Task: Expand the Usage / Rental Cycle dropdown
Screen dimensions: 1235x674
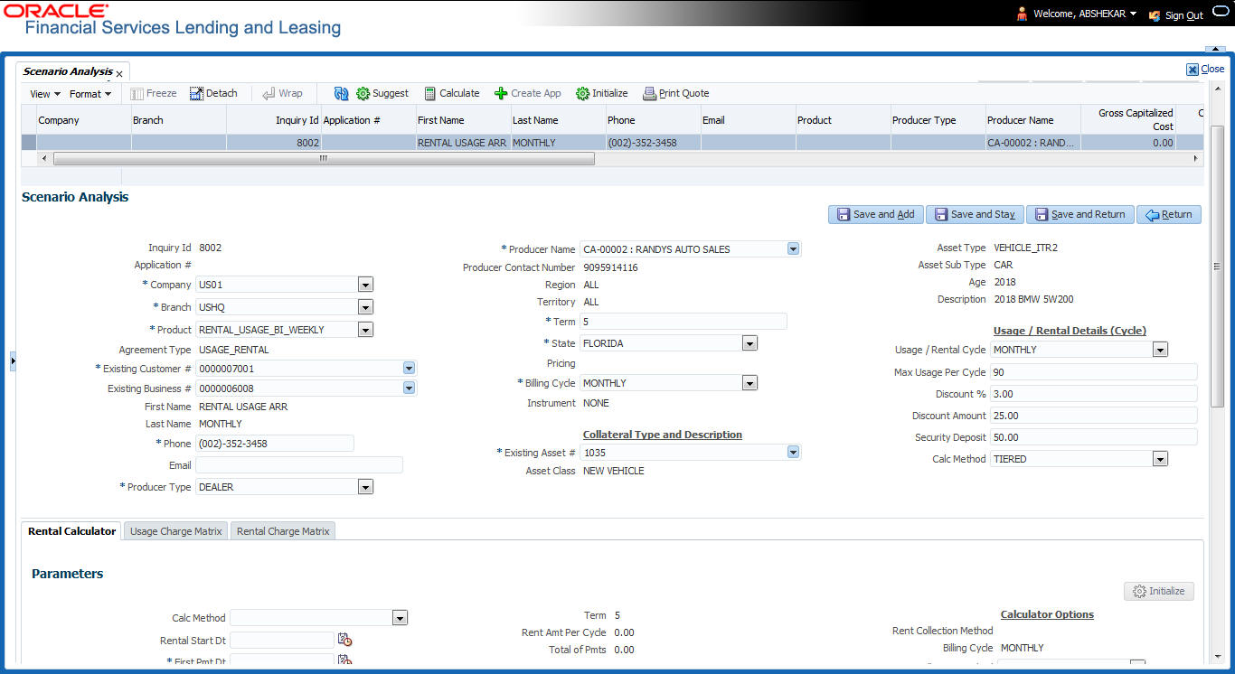Action: [1160, 349]
